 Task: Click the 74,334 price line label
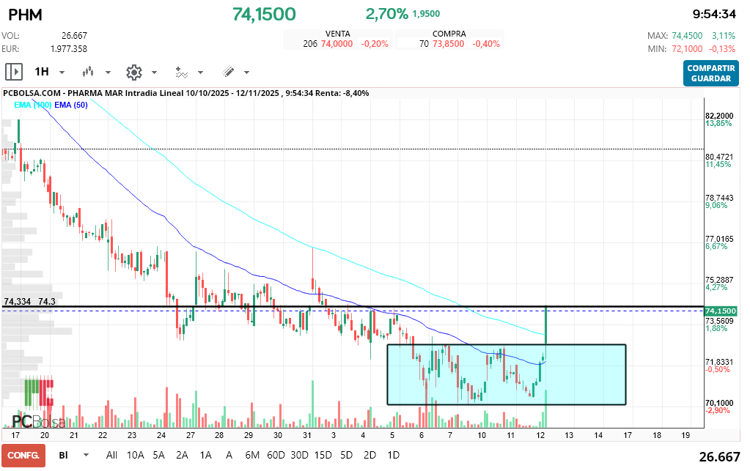[x=17, y=302]
